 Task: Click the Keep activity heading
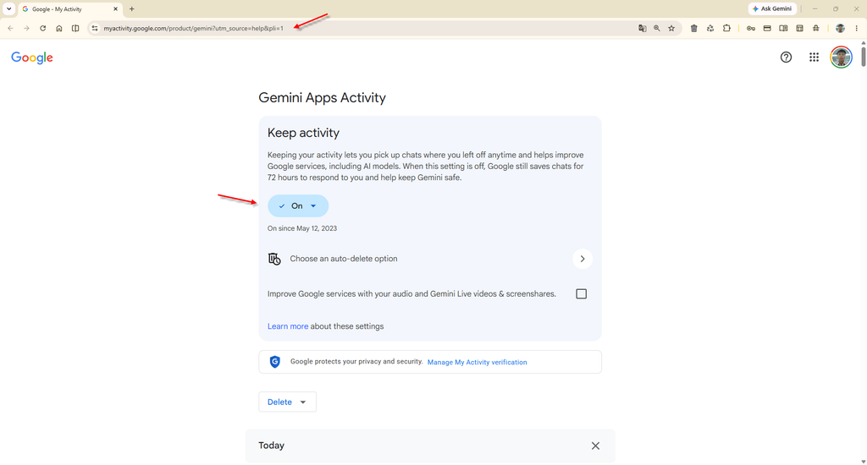pos(304,133)
